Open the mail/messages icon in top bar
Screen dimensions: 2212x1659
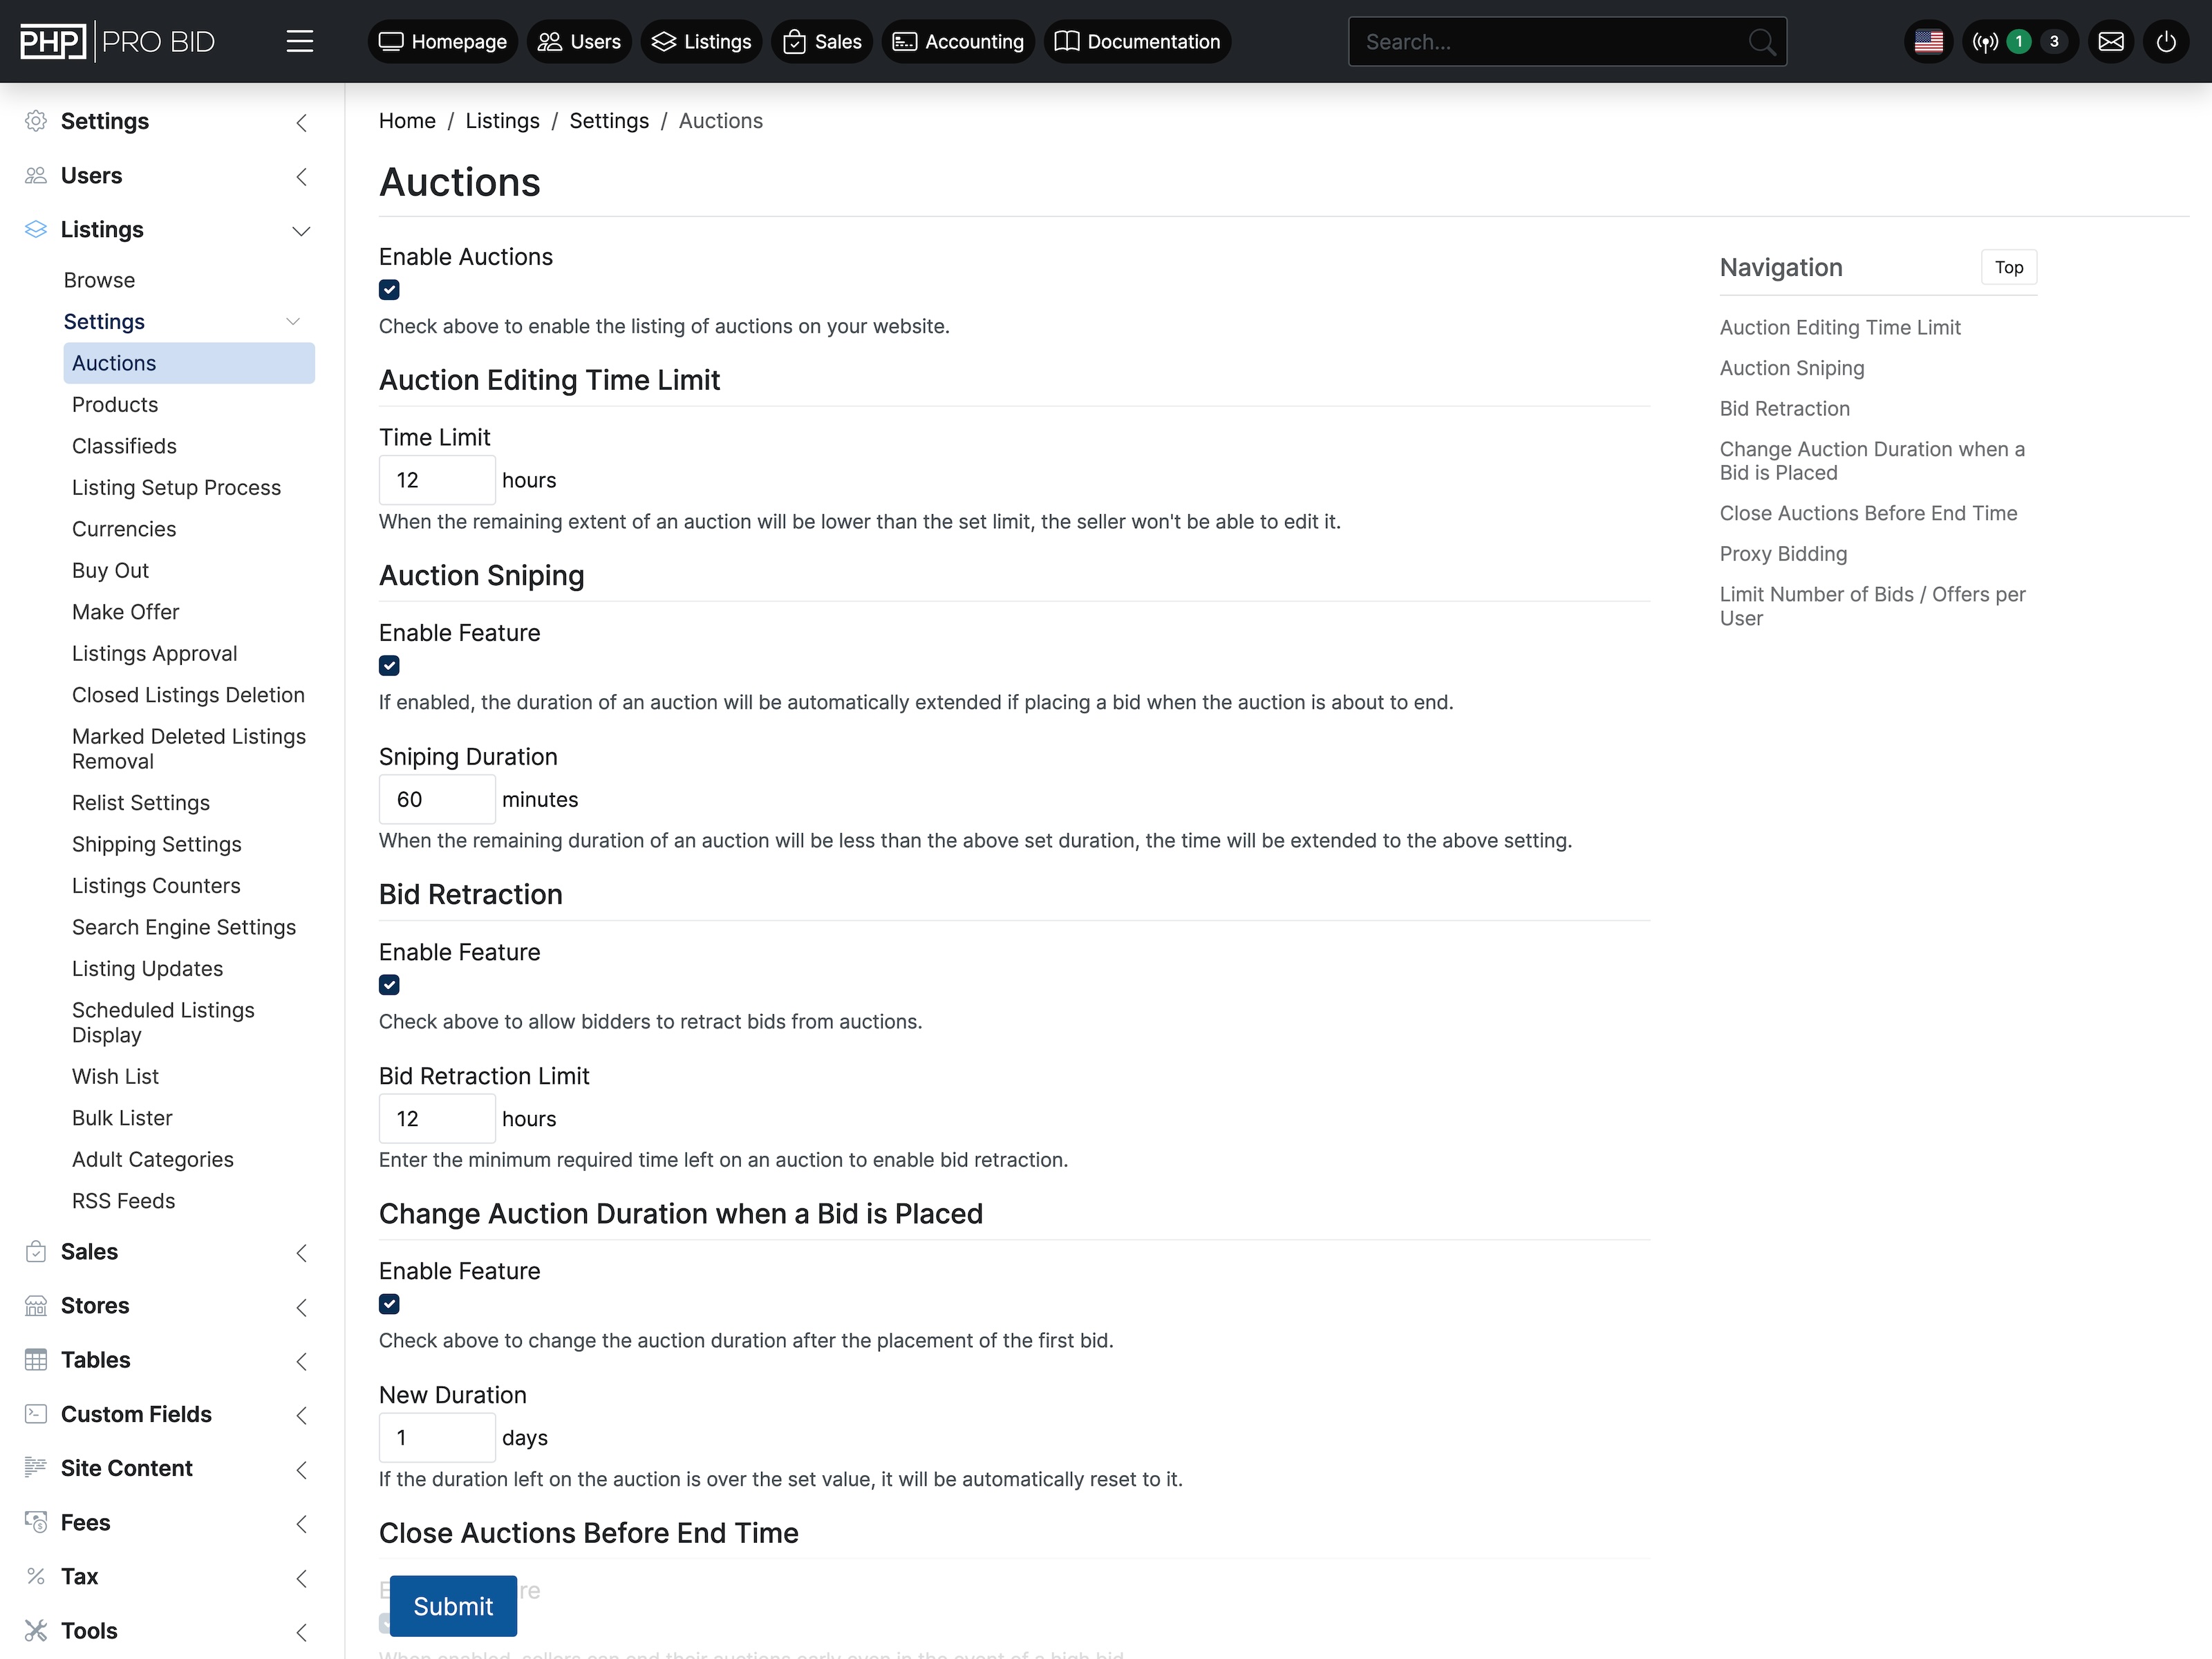(2111, 41)
